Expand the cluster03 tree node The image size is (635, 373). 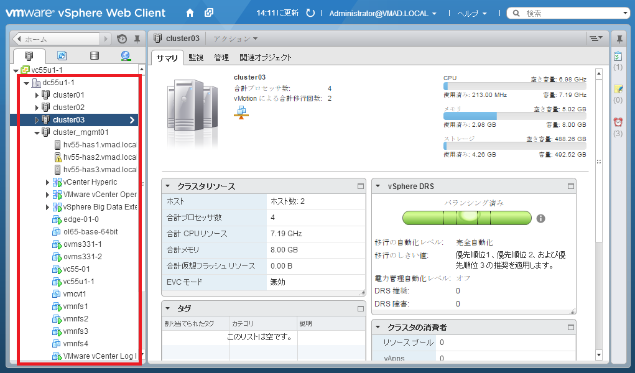click(37, 120)
